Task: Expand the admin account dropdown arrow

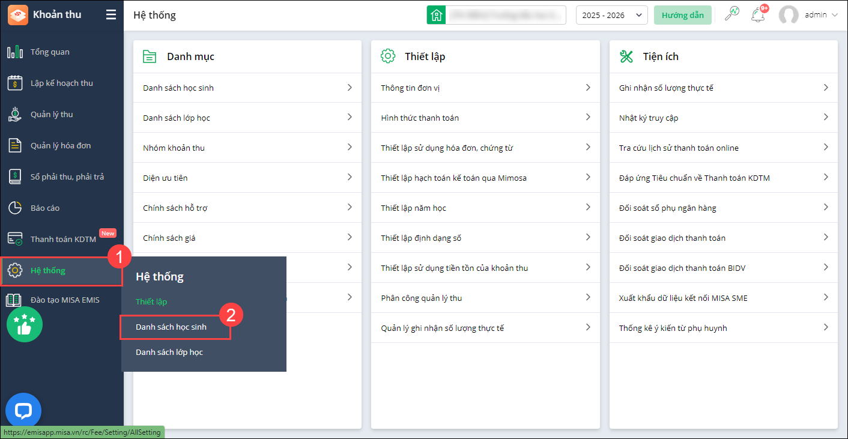Action: pyautogui.click(x=835, y=15)
